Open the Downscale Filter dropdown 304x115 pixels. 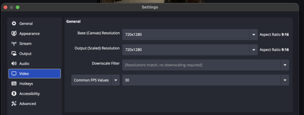[205, 65]
